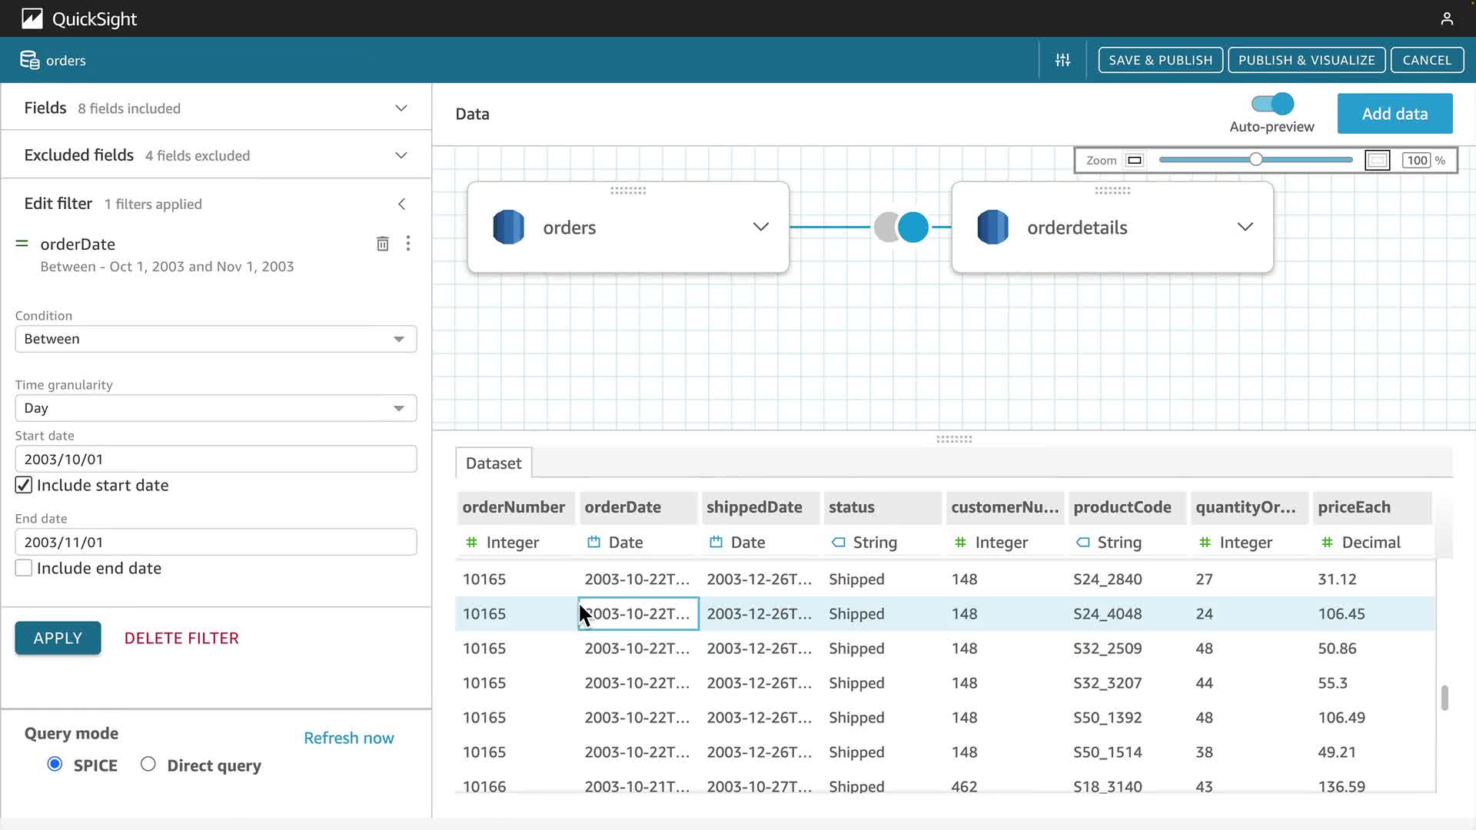
Task: Click Refresh now link
Action: coord(348,738)
